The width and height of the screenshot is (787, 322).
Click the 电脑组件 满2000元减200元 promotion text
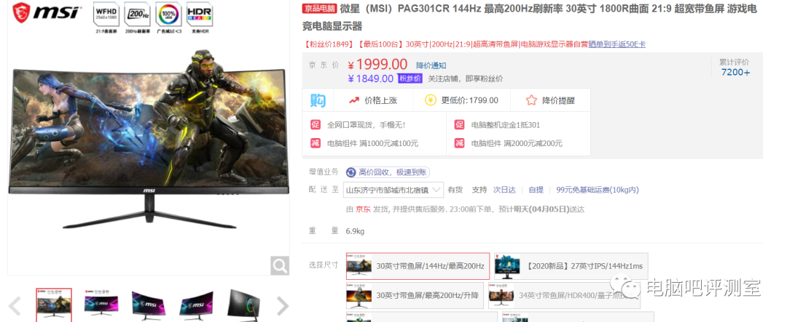click(x=517, y=143)
